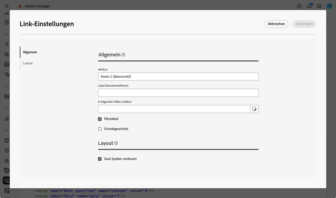336x198 pixels.
Task: Open the hamburger navigation menu
Action: (7, 6)
